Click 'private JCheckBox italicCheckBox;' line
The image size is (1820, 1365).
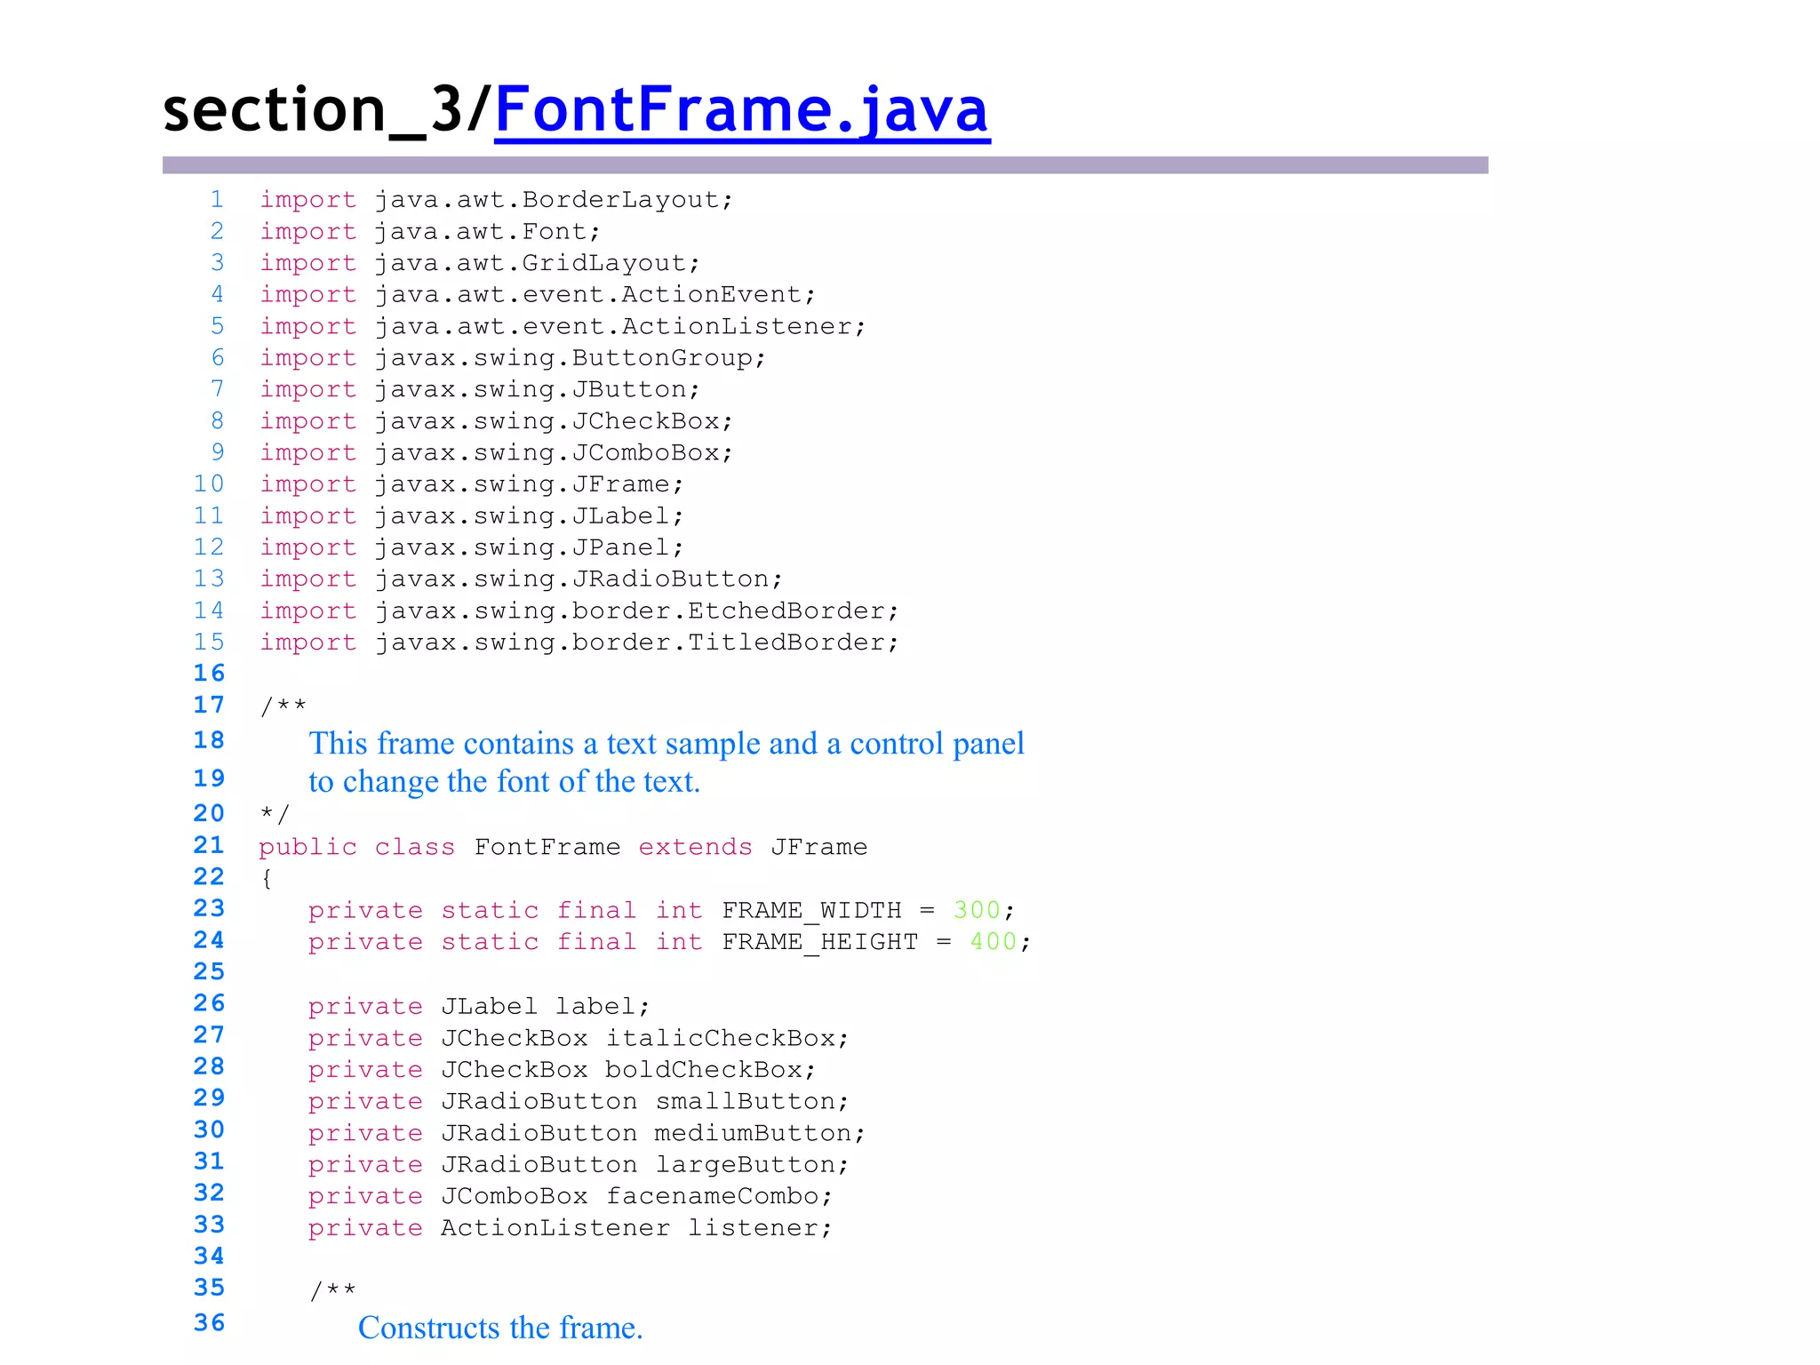tap(579, 1039)
